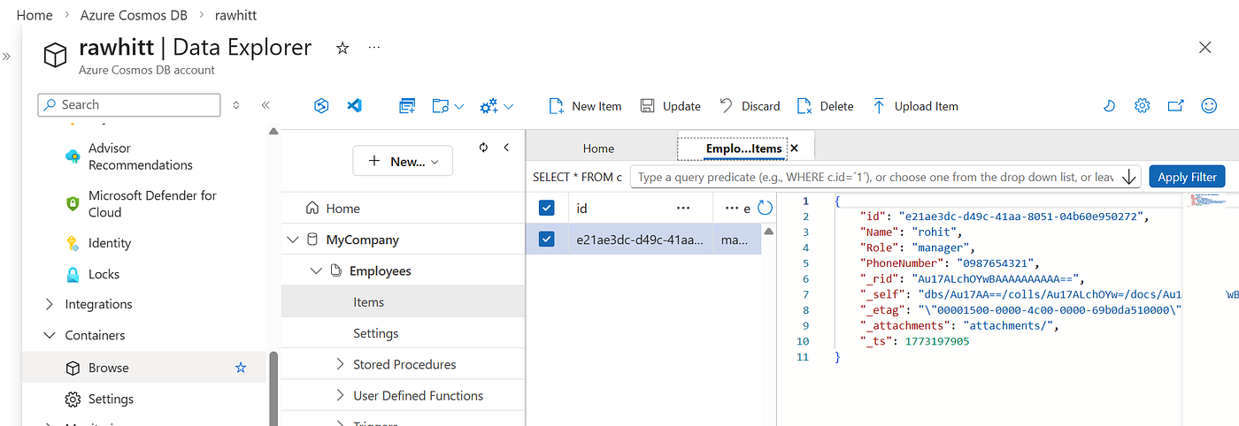Refresh the resource tree

(483, 148)
